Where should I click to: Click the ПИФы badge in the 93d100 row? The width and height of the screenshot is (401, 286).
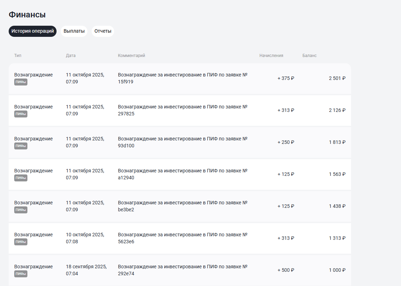(21, 146)
